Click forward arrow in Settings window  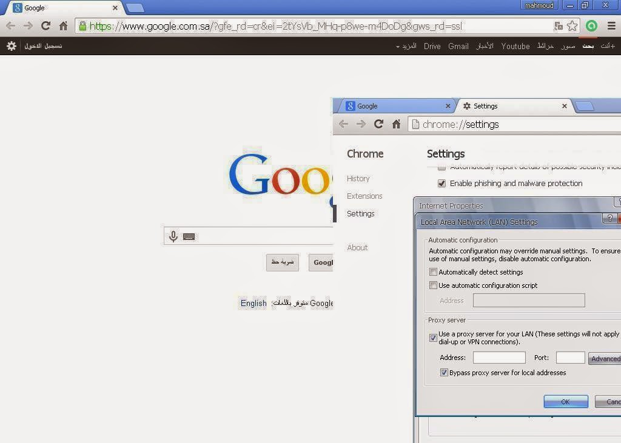tap(361, 124)
